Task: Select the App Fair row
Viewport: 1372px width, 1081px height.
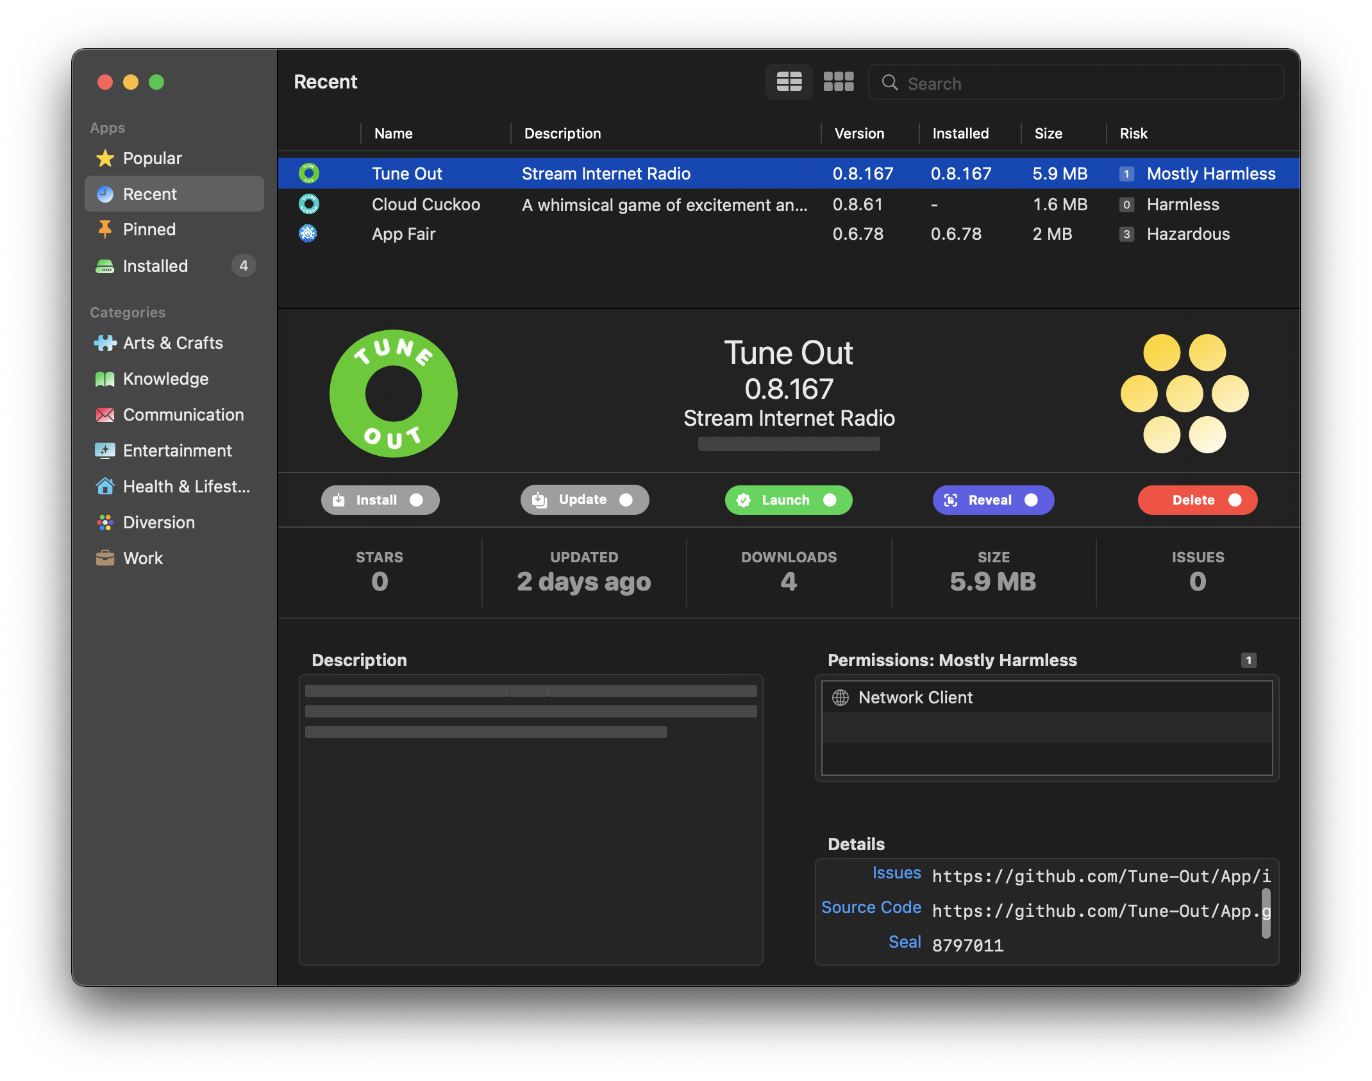Action: 789,234
